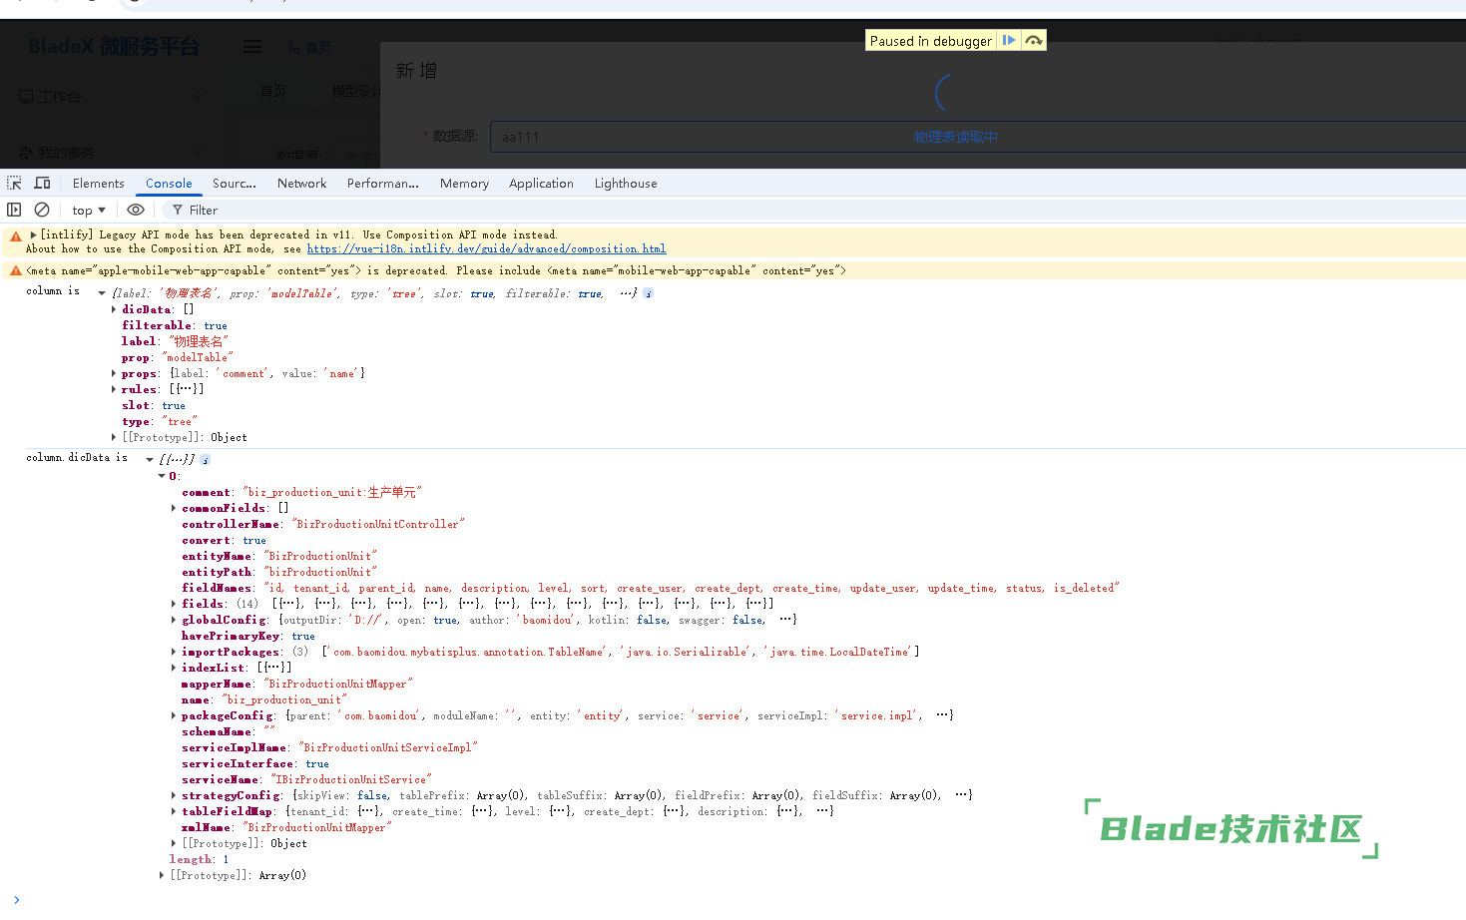
Task: Open the Elements tab
Action: pyautogui.click(x=98, y=184)
